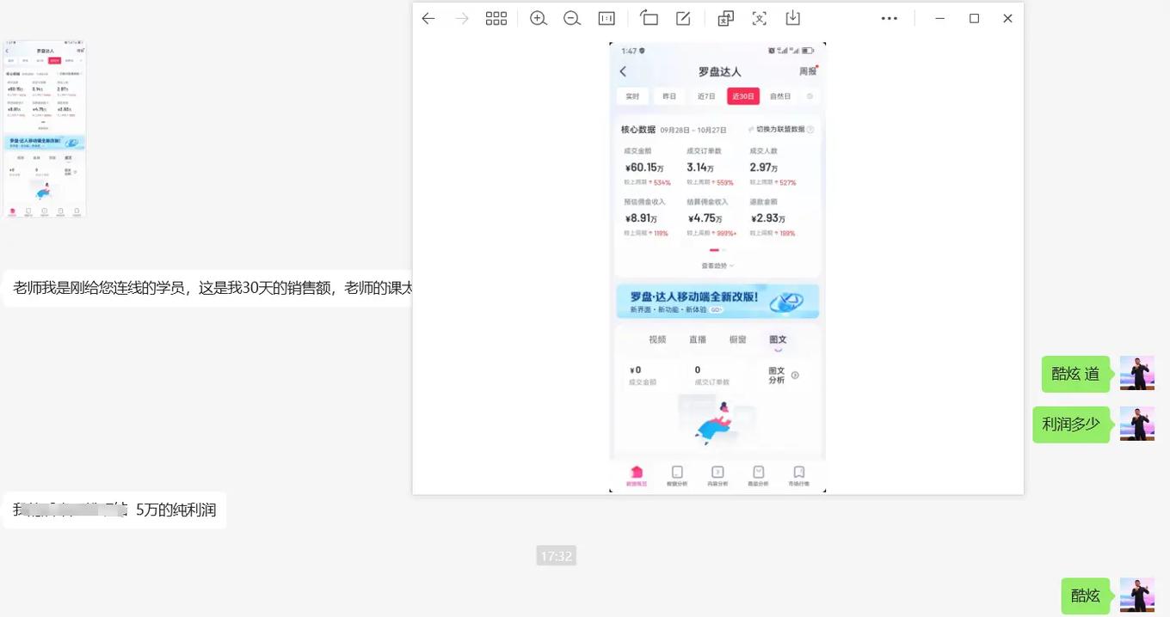Select the 自然日 time range tab

[x=780, y=96]
